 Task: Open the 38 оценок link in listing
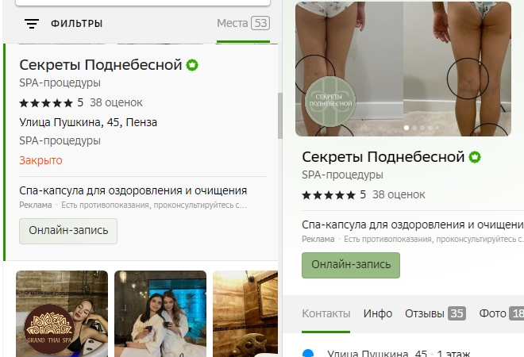coord(116,102)
